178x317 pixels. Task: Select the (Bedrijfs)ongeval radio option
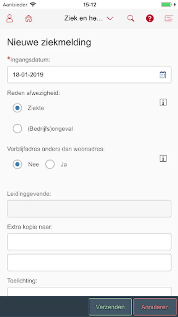click(17, 129)
